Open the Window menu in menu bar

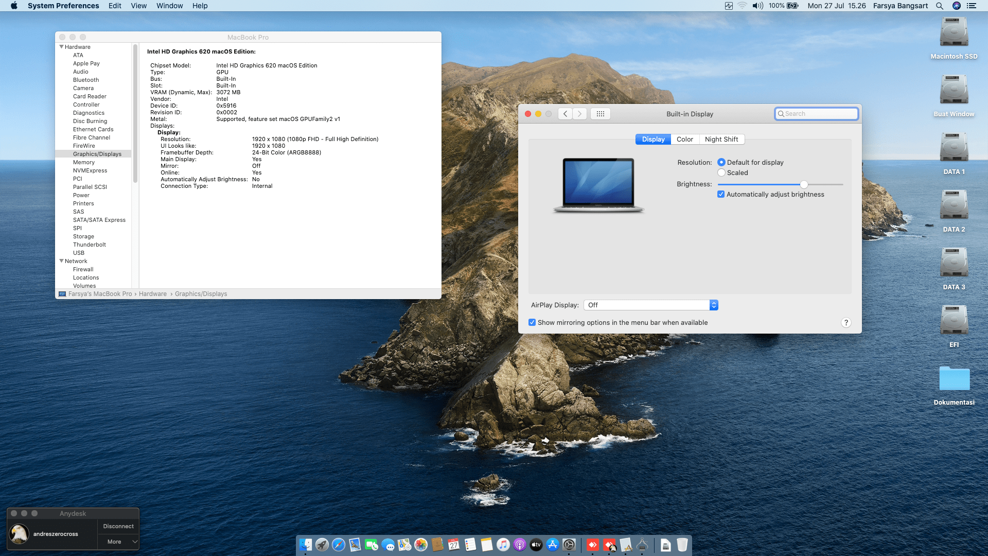click(x=169, y=6)
